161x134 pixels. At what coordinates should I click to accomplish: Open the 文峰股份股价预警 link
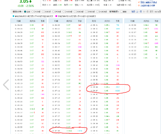click(148, 6)
